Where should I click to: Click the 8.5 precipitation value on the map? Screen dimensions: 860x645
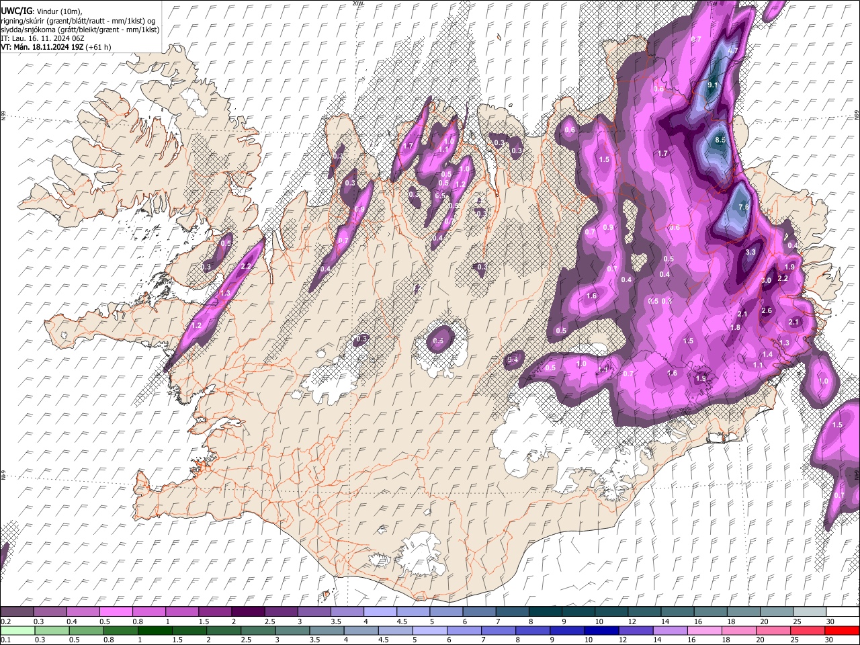click(x=720, y=140)
